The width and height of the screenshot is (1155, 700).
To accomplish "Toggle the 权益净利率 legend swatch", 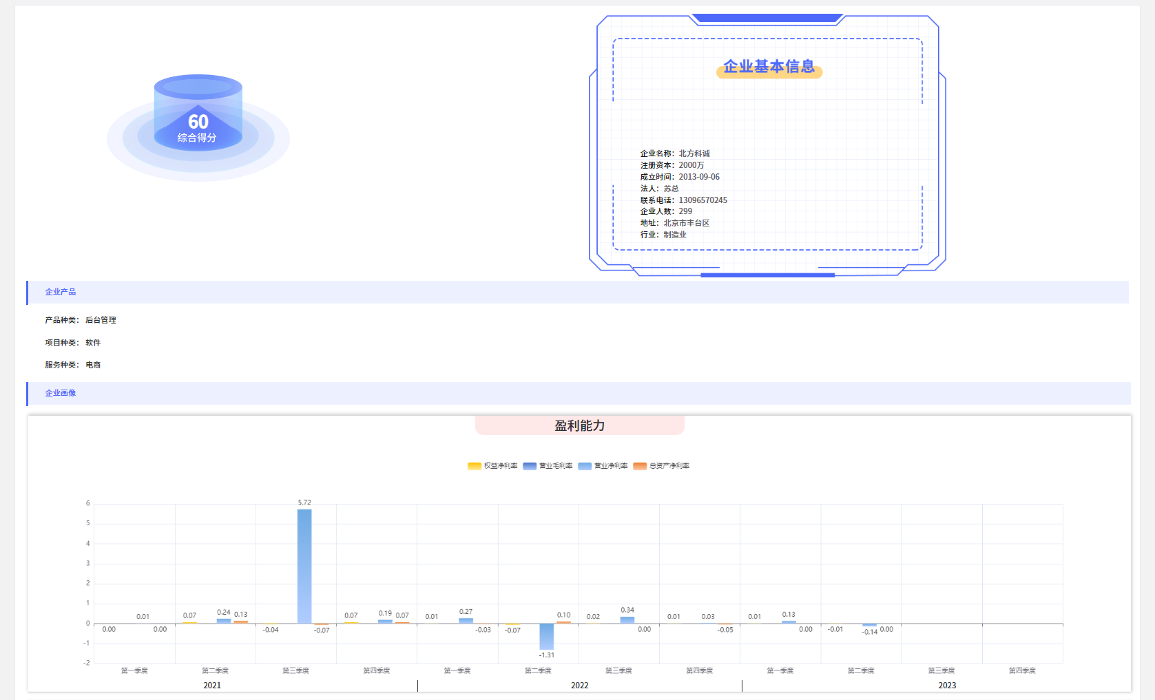I will coord(475,466).
